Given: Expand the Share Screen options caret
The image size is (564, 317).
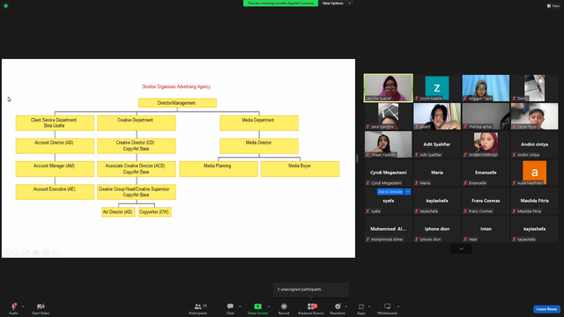Looking at the screenshot, I should coord(269,306).
